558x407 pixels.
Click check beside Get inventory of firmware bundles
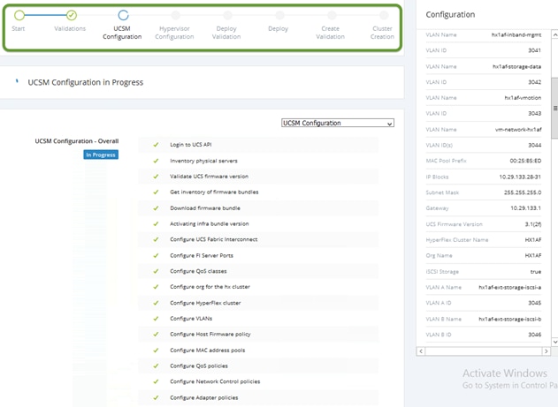156,192
